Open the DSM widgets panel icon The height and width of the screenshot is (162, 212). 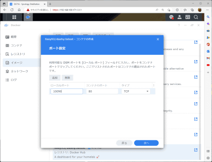[188, 17]
